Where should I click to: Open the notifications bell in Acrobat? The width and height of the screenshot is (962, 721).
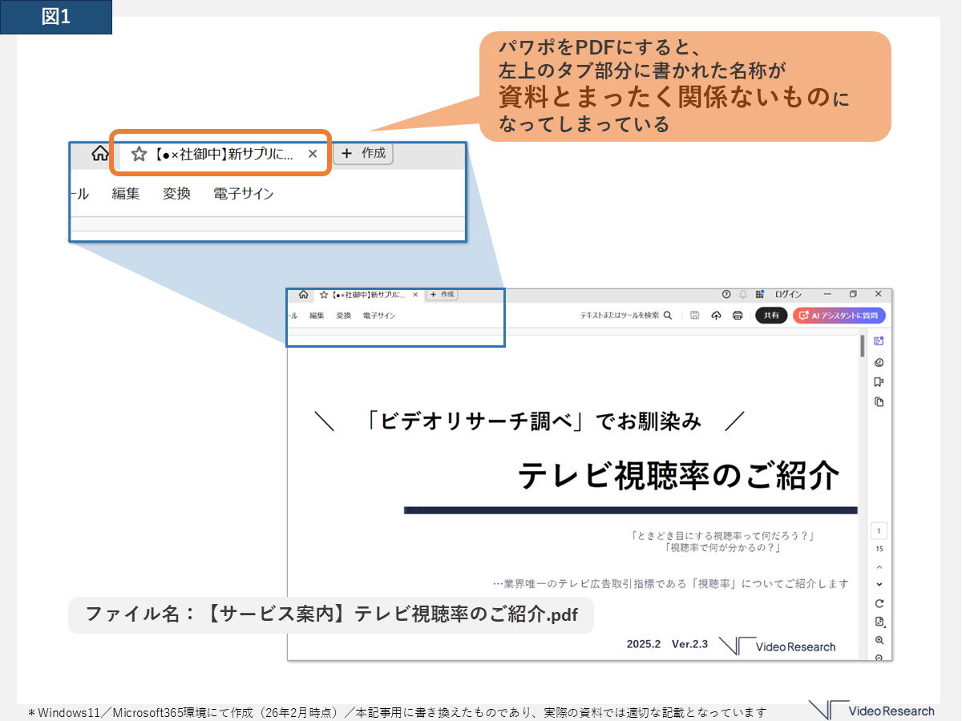[743, 294]
